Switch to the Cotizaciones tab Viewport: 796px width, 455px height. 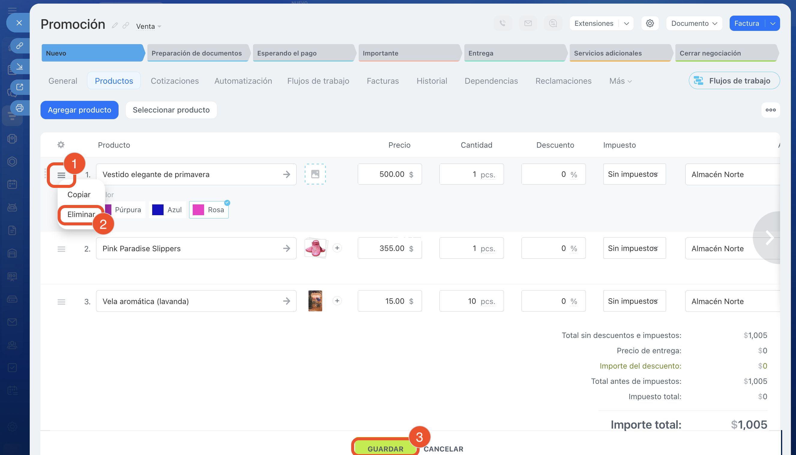click(174, 81)
